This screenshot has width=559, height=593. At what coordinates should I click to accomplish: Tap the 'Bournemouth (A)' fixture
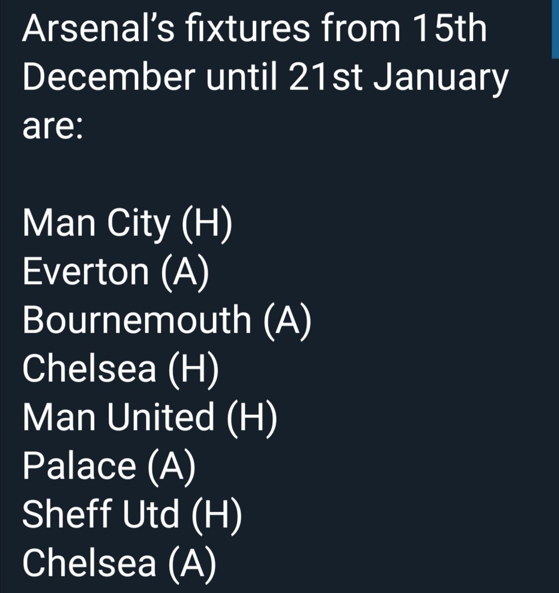167,320
